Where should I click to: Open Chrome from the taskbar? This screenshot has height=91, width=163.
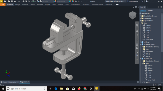point(85,89)
